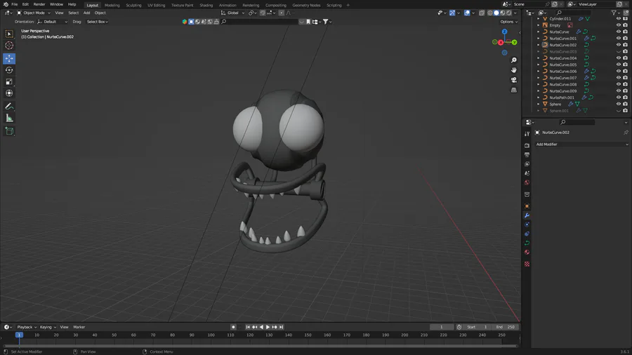
Task: Select the Transform tool
Action: point(9,93)
